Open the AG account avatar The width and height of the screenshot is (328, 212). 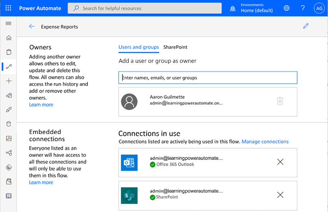point(319,8)
